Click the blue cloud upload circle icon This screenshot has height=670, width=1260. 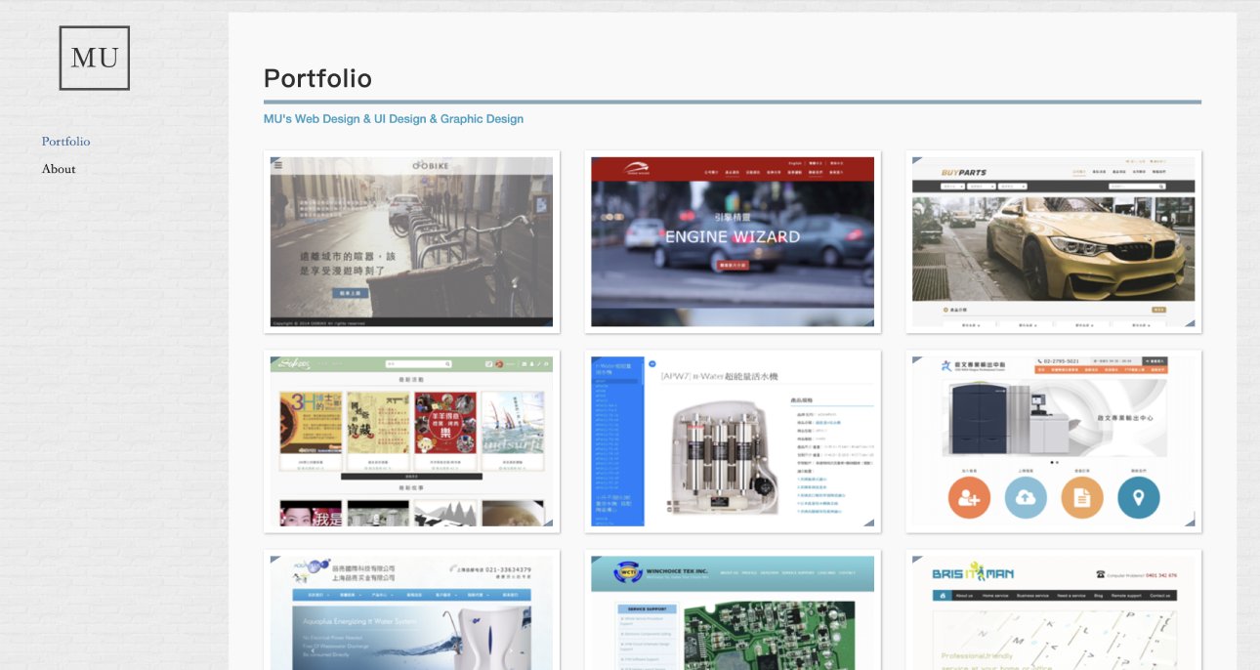coord(1026,497)
